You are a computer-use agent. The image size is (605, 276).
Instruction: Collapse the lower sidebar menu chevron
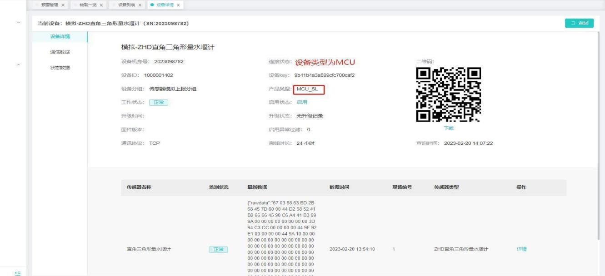click(18, 66)
